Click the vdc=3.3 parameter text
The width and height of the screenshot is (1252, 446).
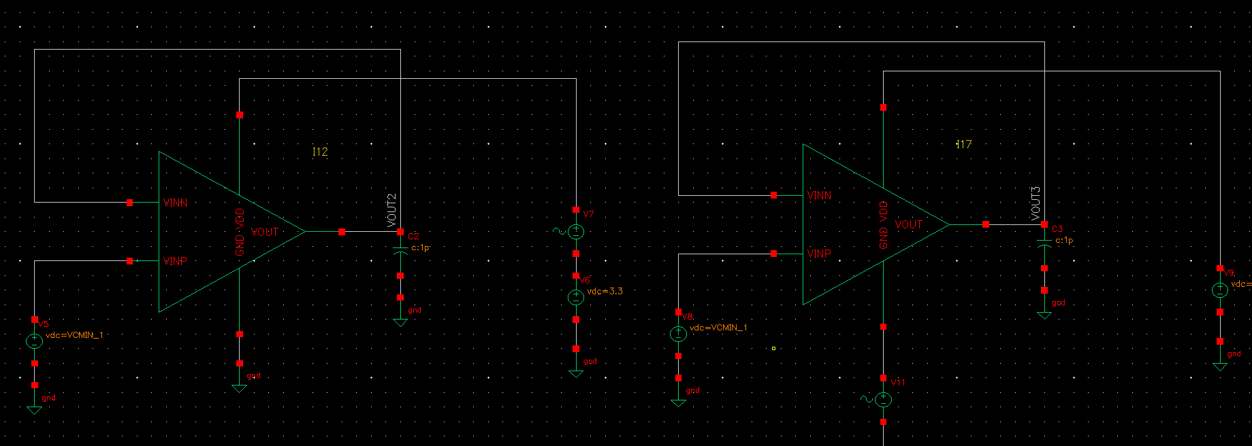point(605,291)
